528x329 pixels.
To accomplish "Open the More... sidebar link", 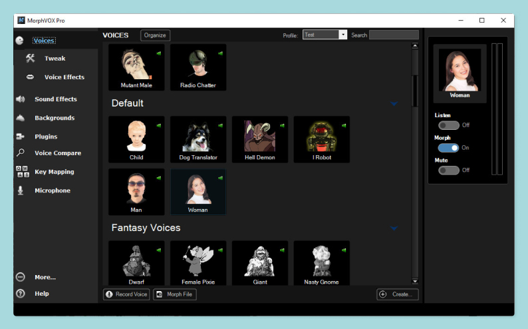I will 45,277.
